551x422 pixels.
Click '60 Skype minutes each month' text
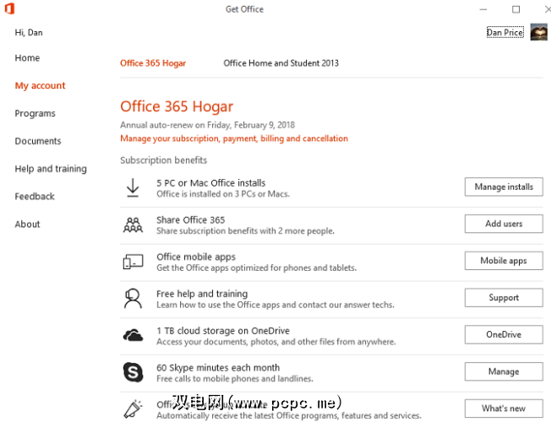click(218, 368)
